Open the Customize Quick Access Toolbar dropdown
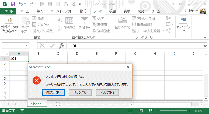Screen dimensions: 209x114 [80, 4]
